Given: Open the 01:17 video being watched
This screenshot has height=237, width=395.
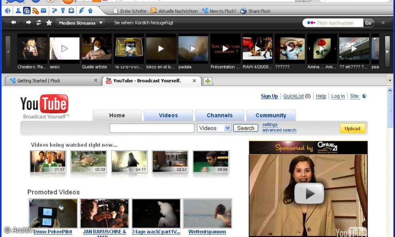Looking at the screenshot, I should point(48,162).
